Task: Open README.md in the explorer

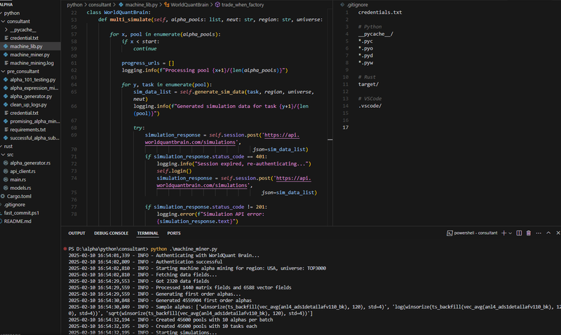Action: click(18, 221)
